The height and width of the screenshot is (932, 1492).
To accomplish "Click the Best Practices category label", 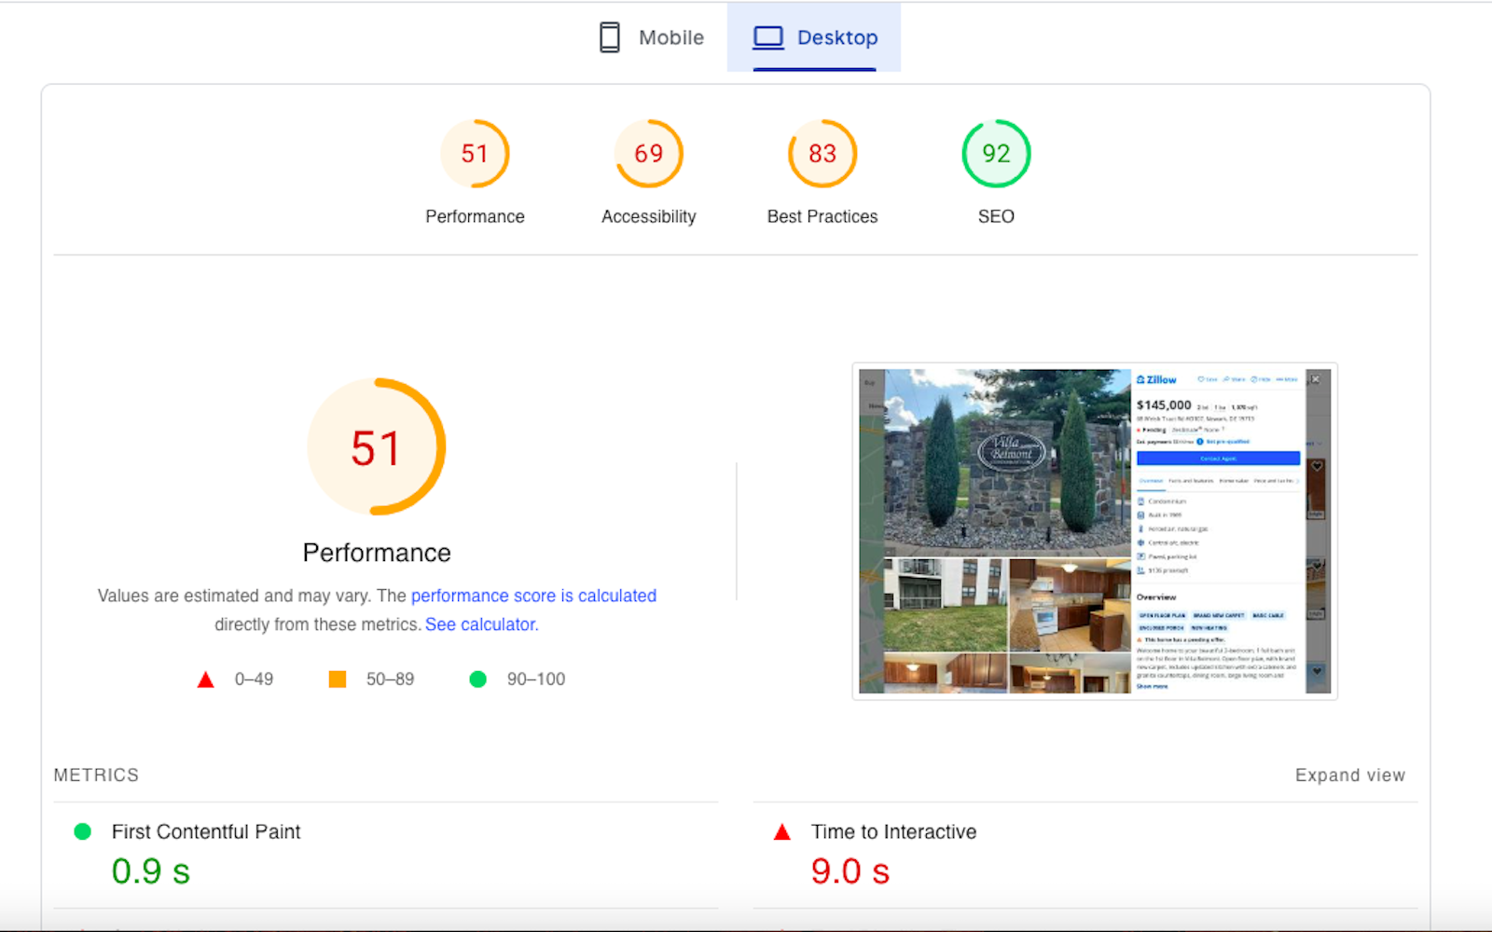I will click(822, 216).
